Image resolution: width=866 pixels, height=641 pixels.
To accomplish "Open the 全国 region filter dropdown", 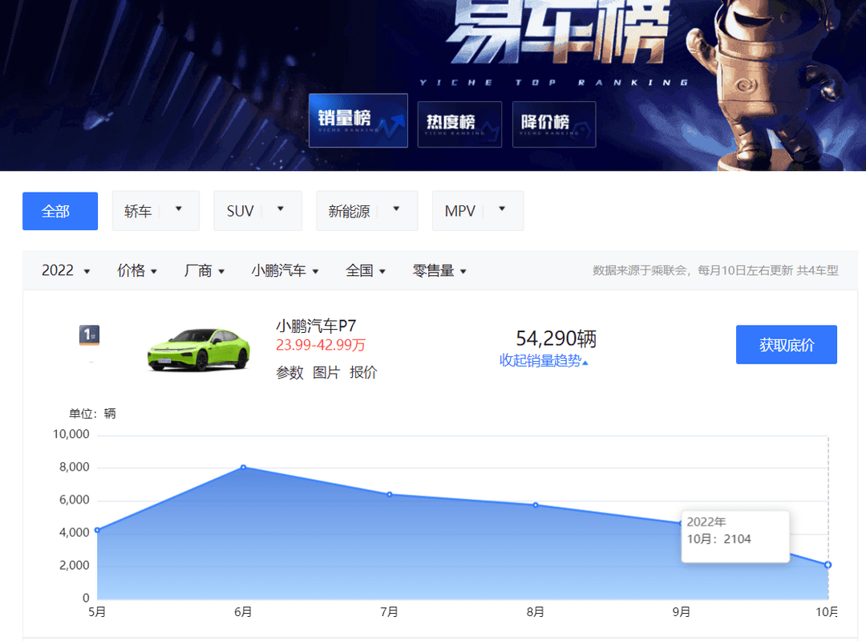I will [x=366, y=271].
